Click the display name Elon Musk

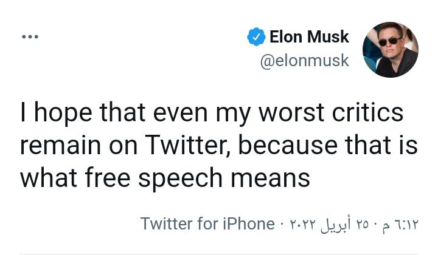tap(308, 37)
